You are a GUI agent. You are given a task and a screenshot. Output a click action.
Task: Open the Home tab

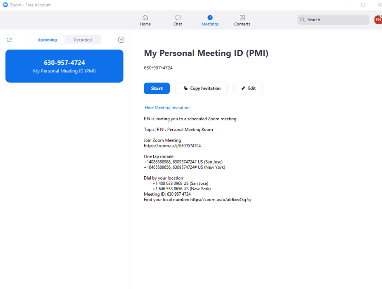[145, 21]
